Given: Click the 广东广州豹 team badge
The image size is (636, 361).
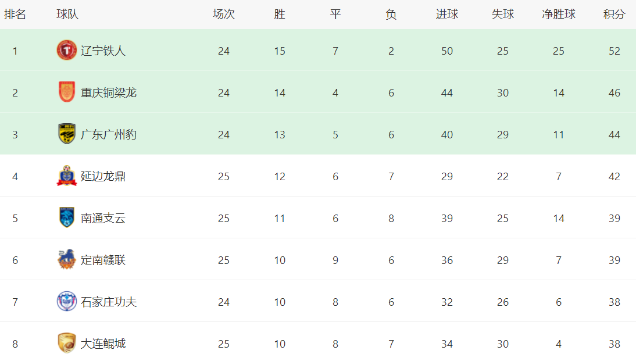Looking at the screenshot, I should click(x=66, y=134).
